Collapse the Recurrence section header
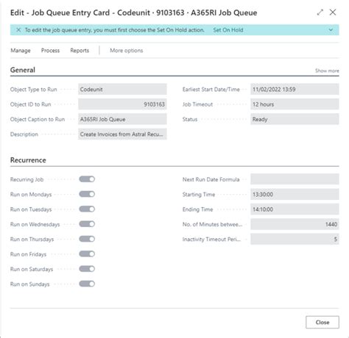This screenshot has width=349, height=338. (x=28, y=160)
